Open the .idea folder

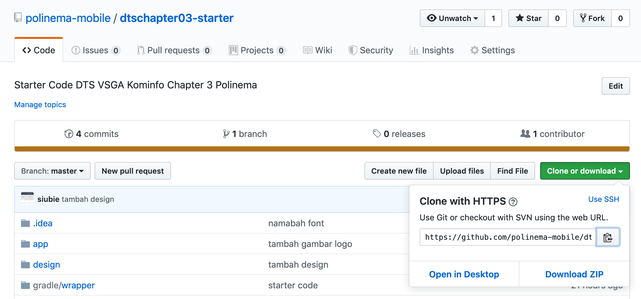(x=43, y=223)
